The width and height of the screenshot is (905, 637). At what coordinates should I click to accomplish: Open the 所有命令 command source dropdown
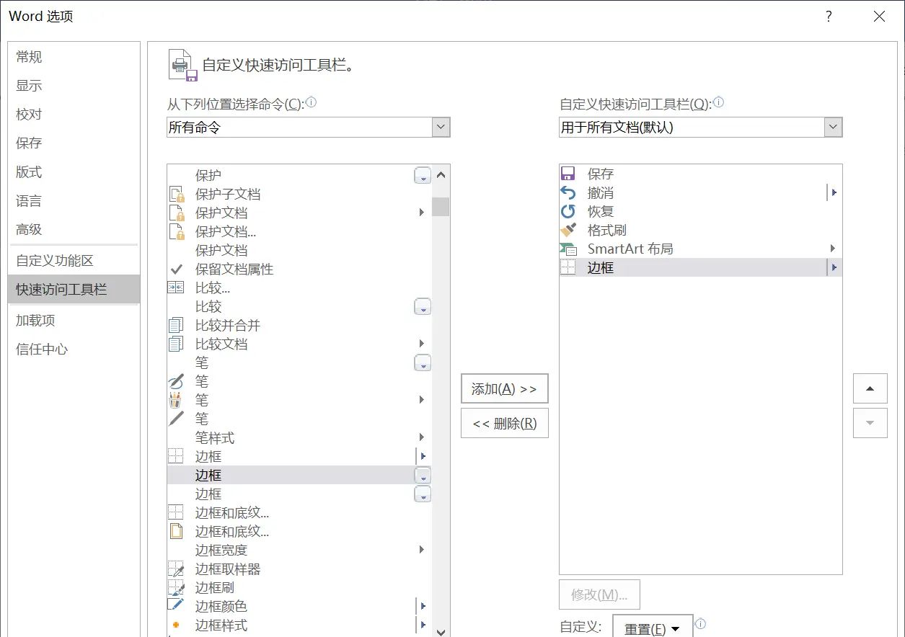(441, 128)
